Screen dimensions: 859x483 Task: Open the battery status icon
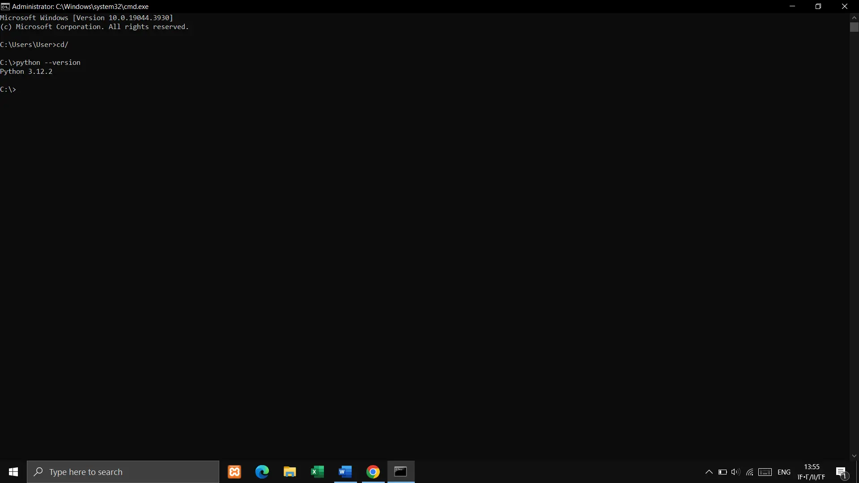pyautogui.click(x=723, y=472)
